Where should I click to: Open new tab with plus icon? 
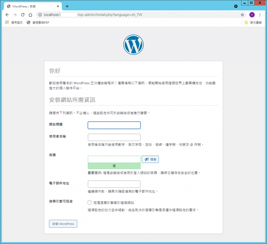pos(67,6)
